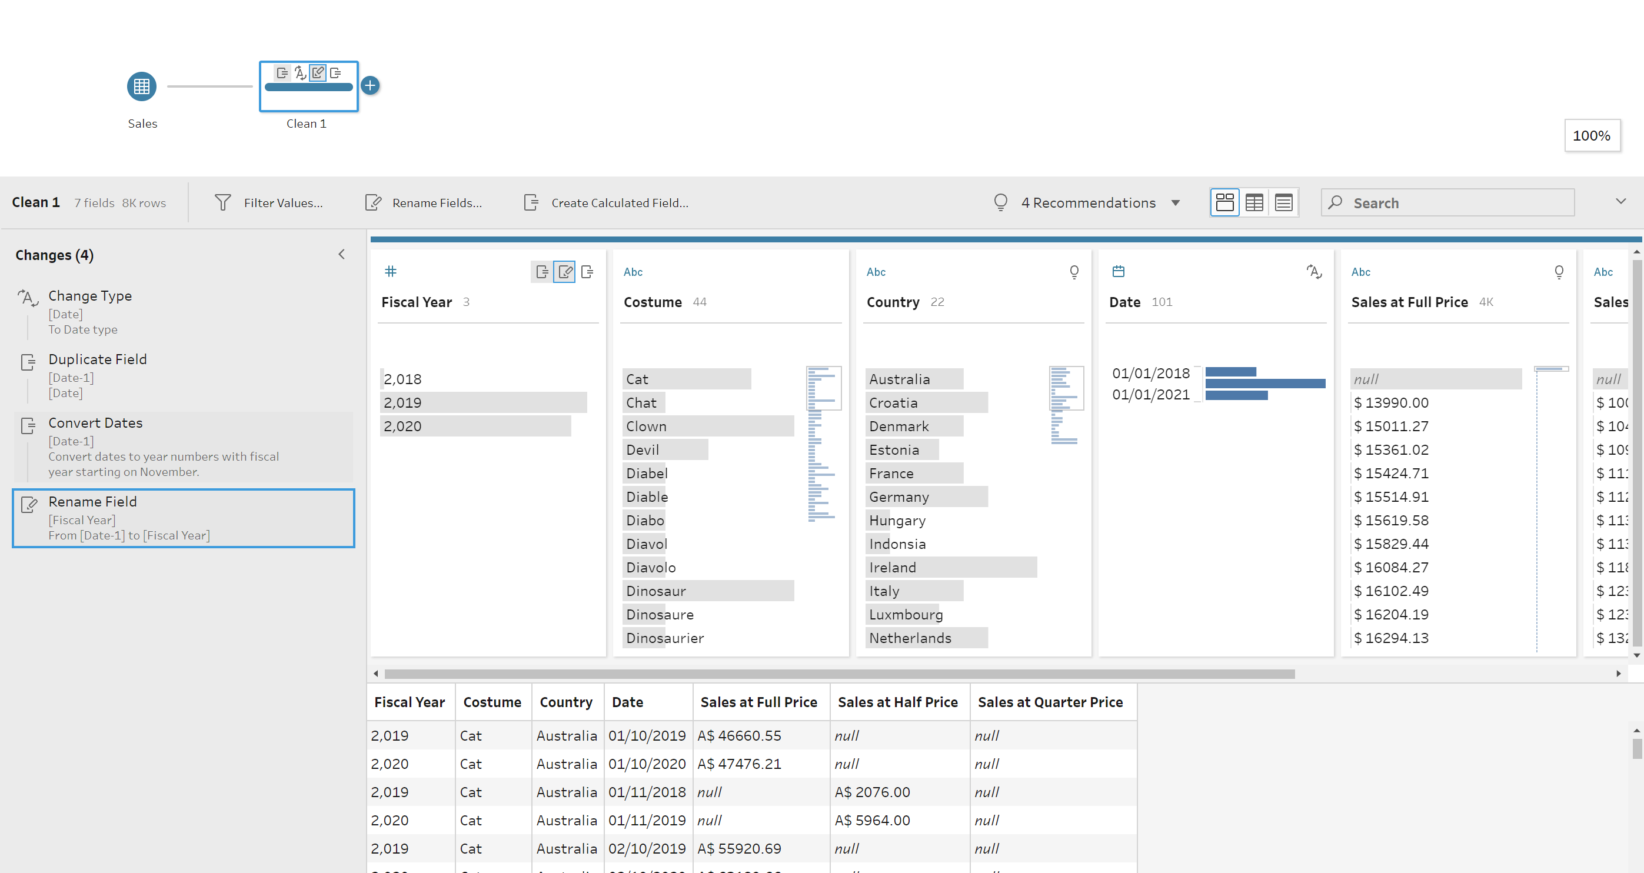Click the Country field recommendation lightbulb icon
The height and width of the screenshot is (873, 1644).
pyautogui.click(x=1074, y=272)
